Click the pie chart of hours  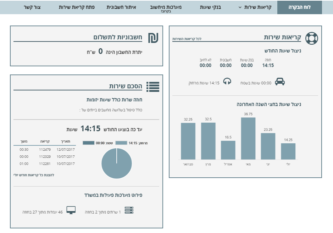[116, 163]
